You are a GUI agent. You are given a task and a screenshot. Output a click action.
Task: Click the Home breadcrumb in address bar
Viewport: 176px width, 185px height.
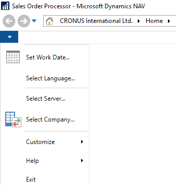pyautogui.click(x=154, y=21)
